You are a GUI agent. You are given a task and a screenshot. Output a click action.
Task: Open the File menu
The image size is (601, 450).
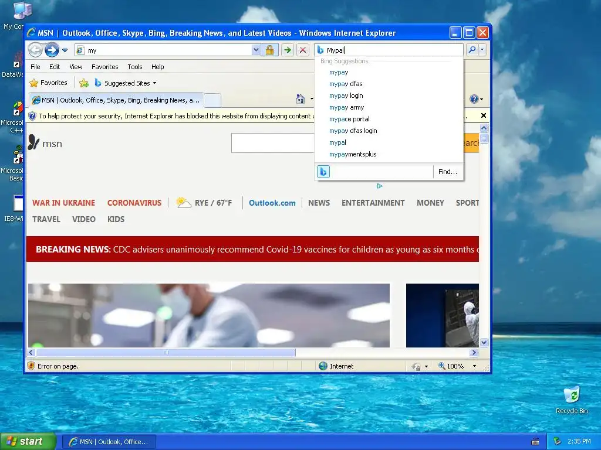(x=35, y=67)
